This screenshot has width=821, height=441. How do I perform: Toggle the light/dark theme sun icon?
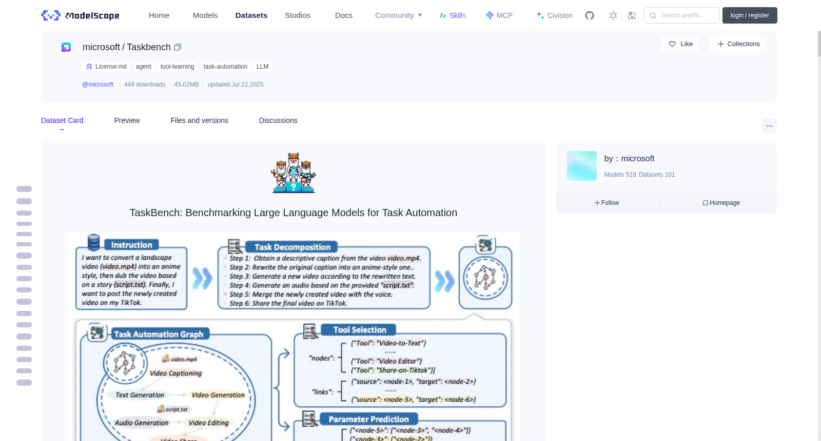(613, 15)
